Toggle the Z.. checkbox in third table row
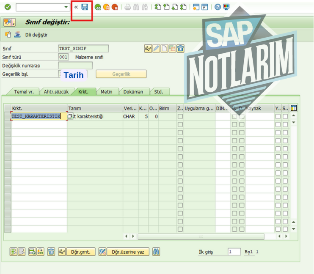This screenshot has width=314, height=274. (180, 132)
